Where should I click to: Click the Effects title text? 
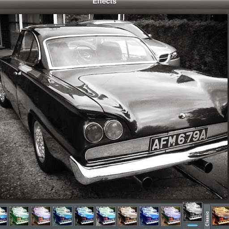[x=105, y=2]
